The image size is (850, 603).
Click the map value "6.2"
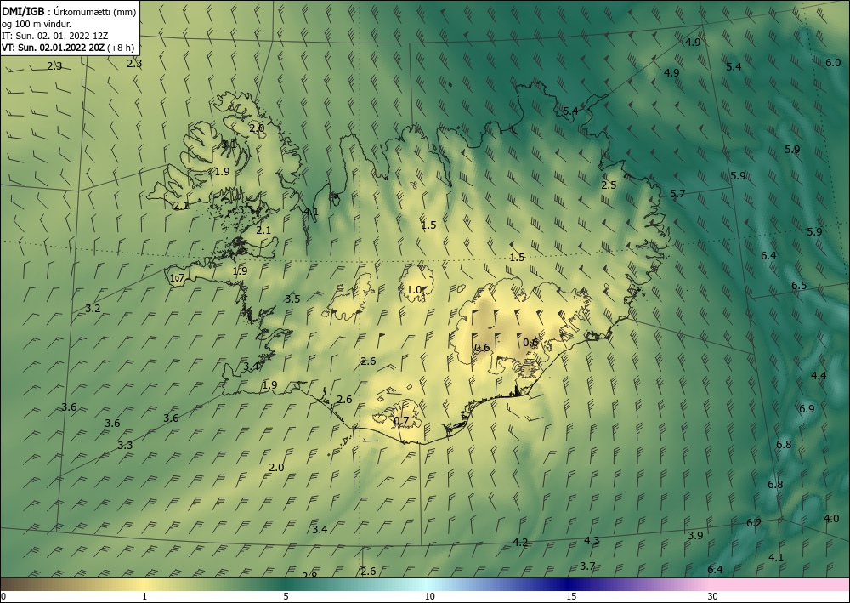[754, 523]
